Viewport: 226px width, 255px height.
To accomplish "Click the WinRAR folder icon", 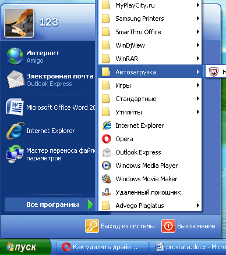I will click(x=106, y=59).
